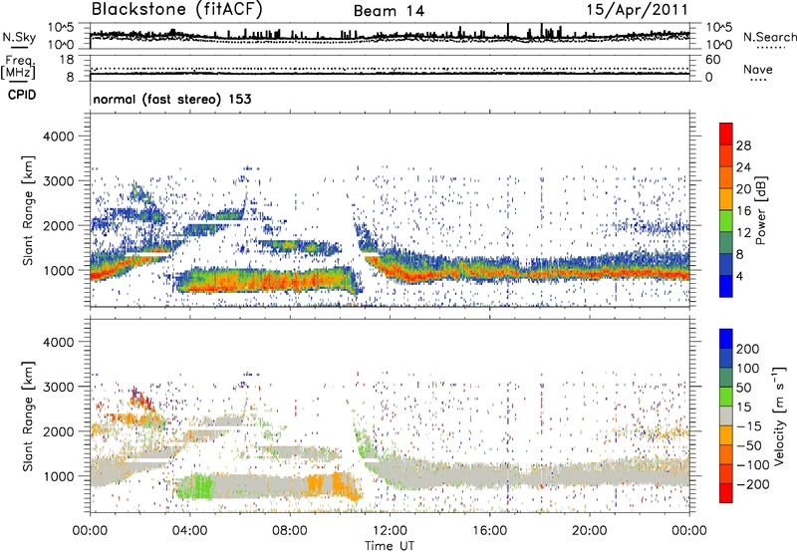Click the orange segment of Velocity colorbar
The image size is (797, 552).
[726, 435]
